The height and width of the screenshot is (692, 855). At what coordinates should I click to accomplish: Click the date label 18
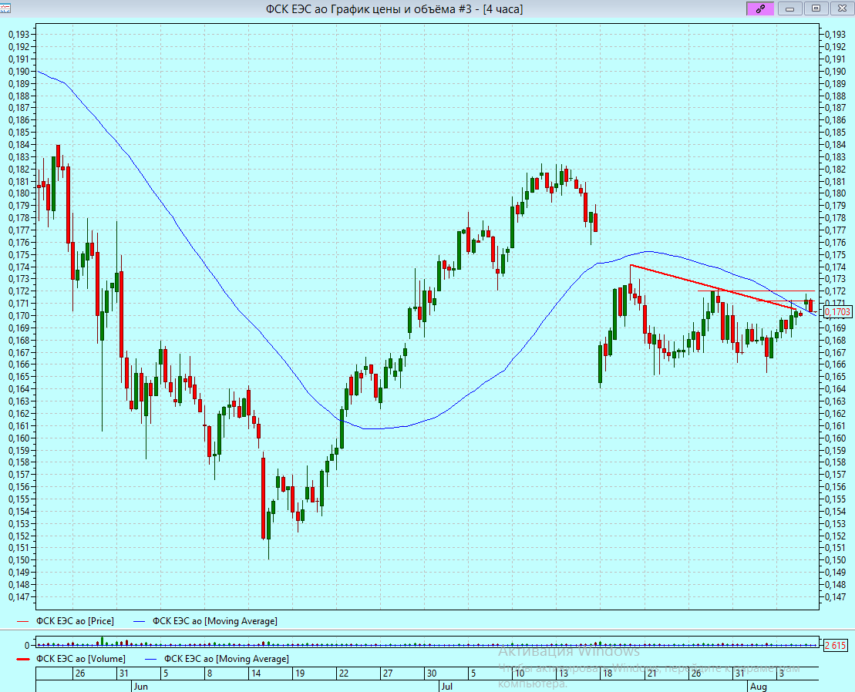pyautogui.click(x=607, y=673)
